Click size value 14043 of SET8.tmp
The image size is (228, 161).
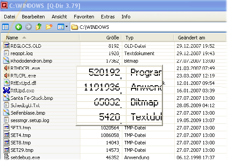click(x=112, y=143)
